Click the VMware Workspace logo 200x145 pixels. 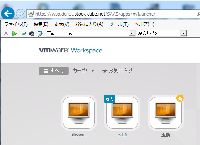(71, 50)
